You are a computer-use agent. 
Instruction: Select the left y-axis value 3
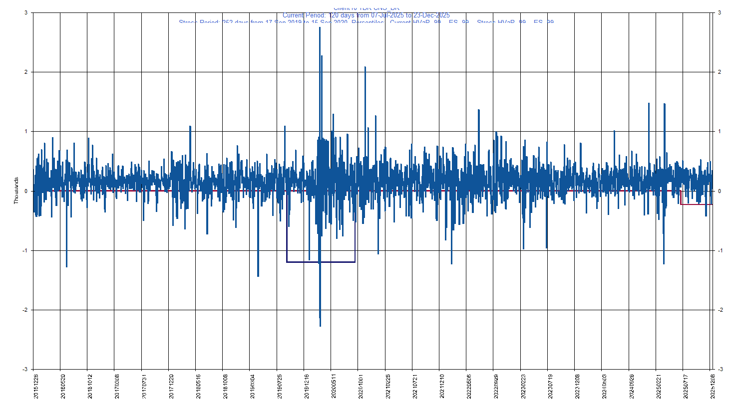tap(26, 12)
